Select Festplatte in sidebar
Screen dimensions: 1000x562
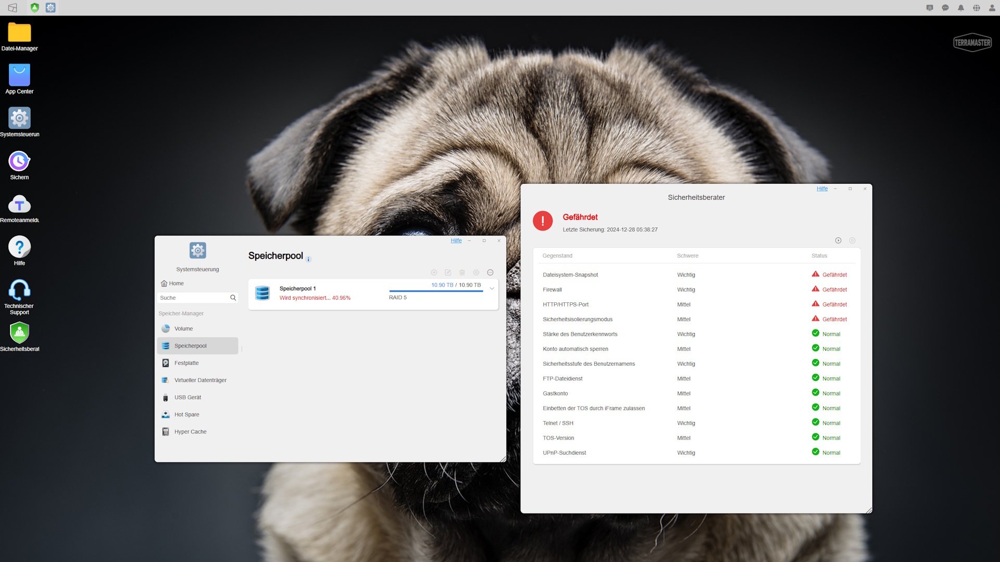(197, 363)
